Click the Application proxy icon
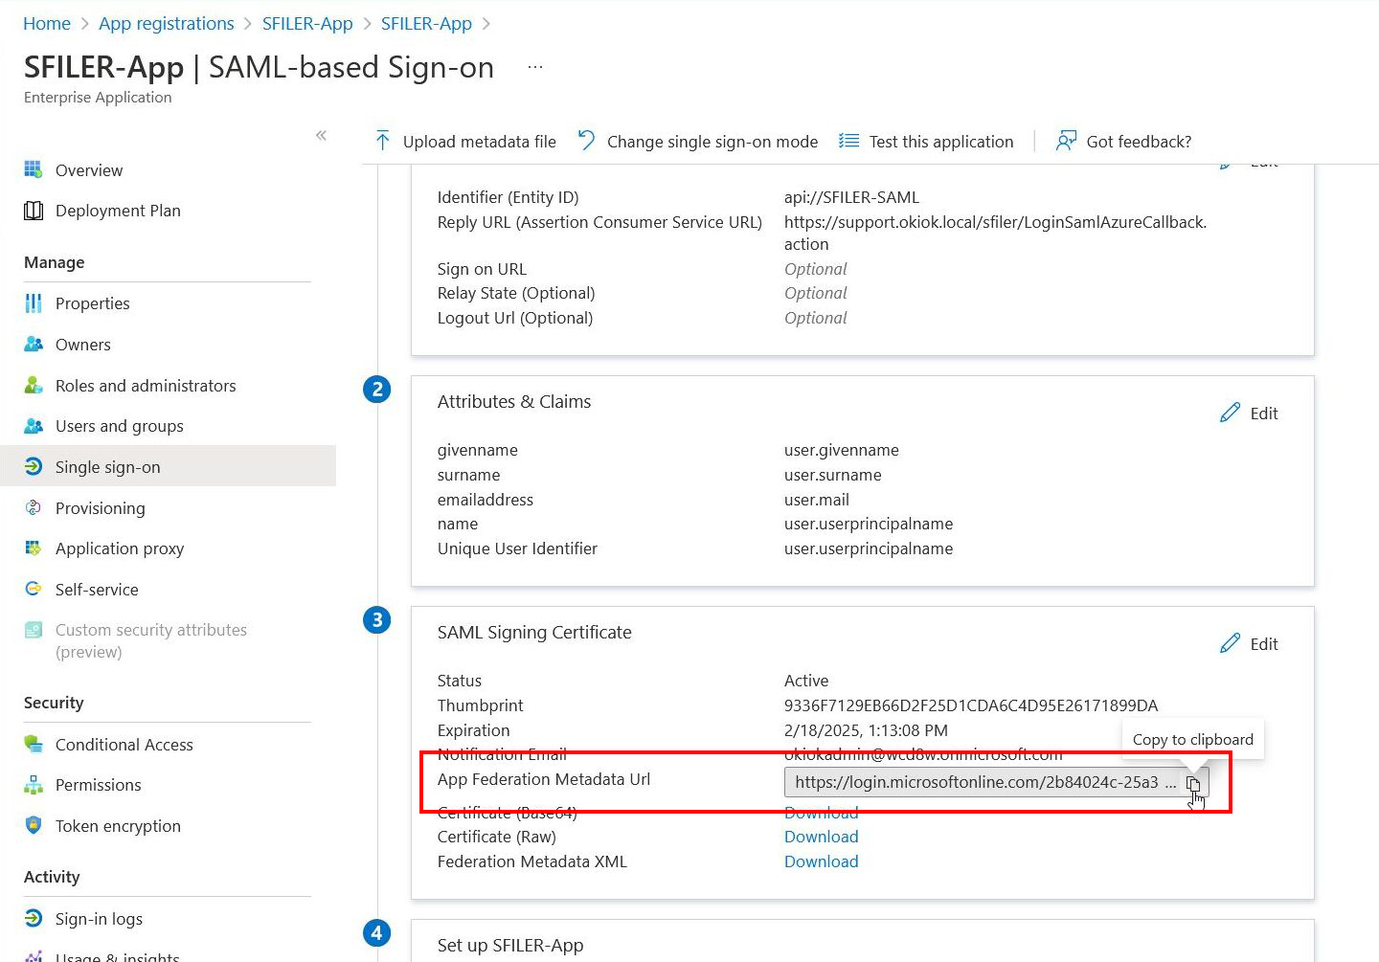This screenshot has width=1379, height=962. tap(34, 548)
